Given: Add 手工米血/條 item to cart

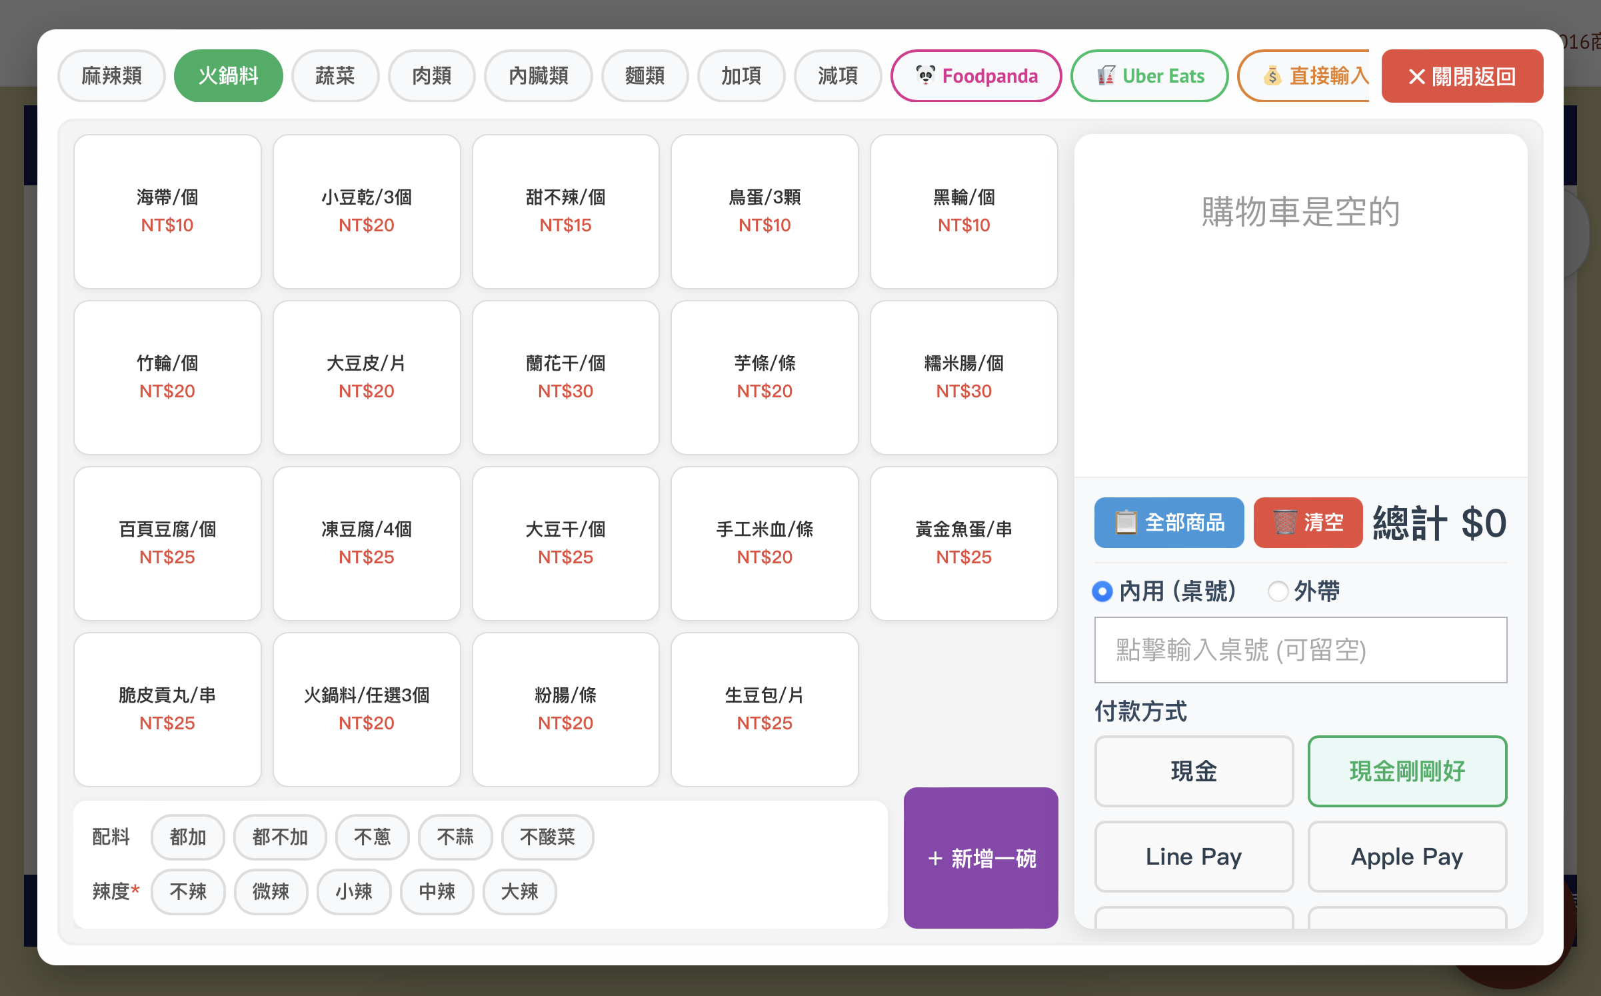Looking at the screenshot, I should pos(765,543).
